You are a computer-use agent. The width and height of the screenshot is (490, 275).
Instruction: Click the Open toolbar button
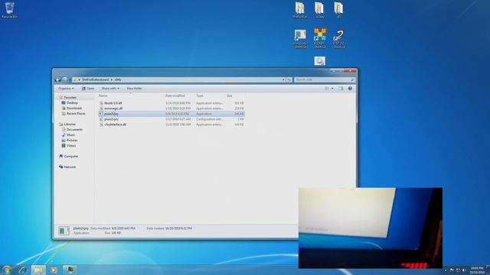[x=88, y=89]
